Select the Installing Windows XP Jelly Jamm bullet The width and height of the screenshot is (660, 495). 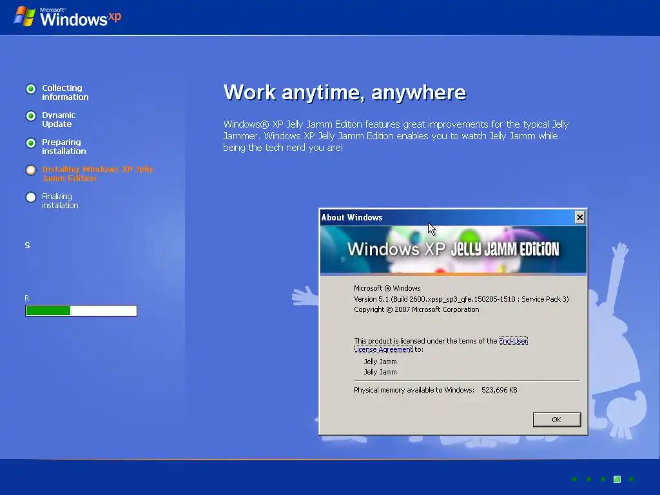[x=31, y=170]
